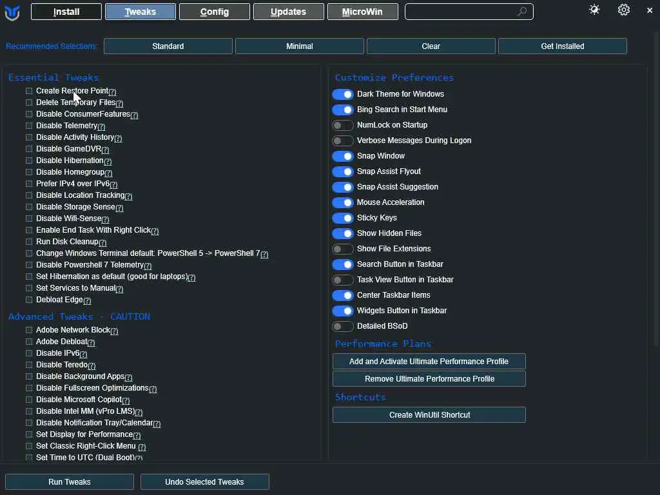Open help (?) for Set Classic Right-Click Menu
The height and width of the screenshot is (495, 660).
point(142,447)
